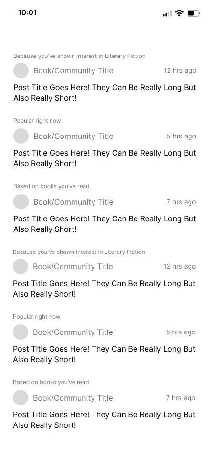Tap the avatar of the second Literary Fiction post
The width and height of the screenshot is (210, 458).
pos(21,266)
